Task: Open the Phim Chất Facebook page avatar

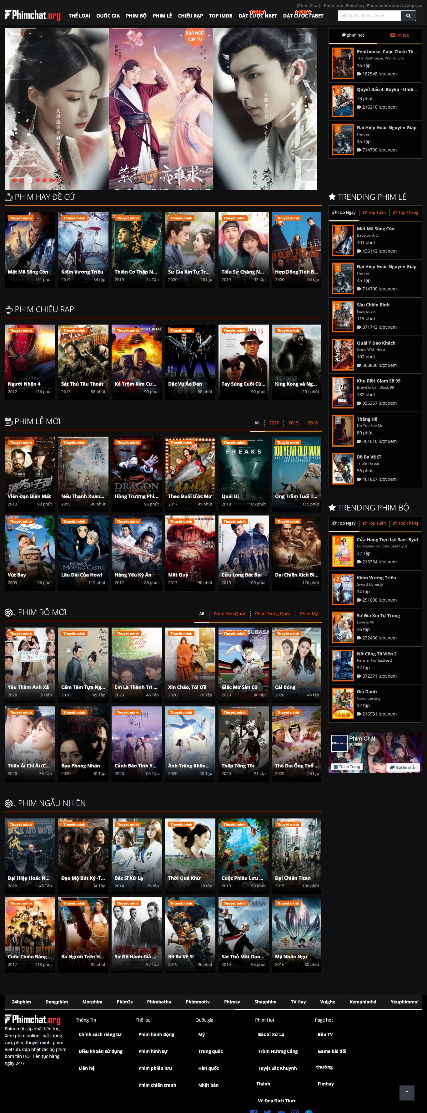Action: pos(339,743)
